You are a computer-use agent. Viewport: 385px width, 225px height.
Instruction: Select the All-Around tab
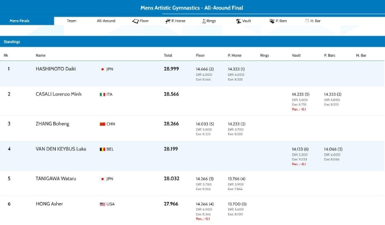[106, 21]
